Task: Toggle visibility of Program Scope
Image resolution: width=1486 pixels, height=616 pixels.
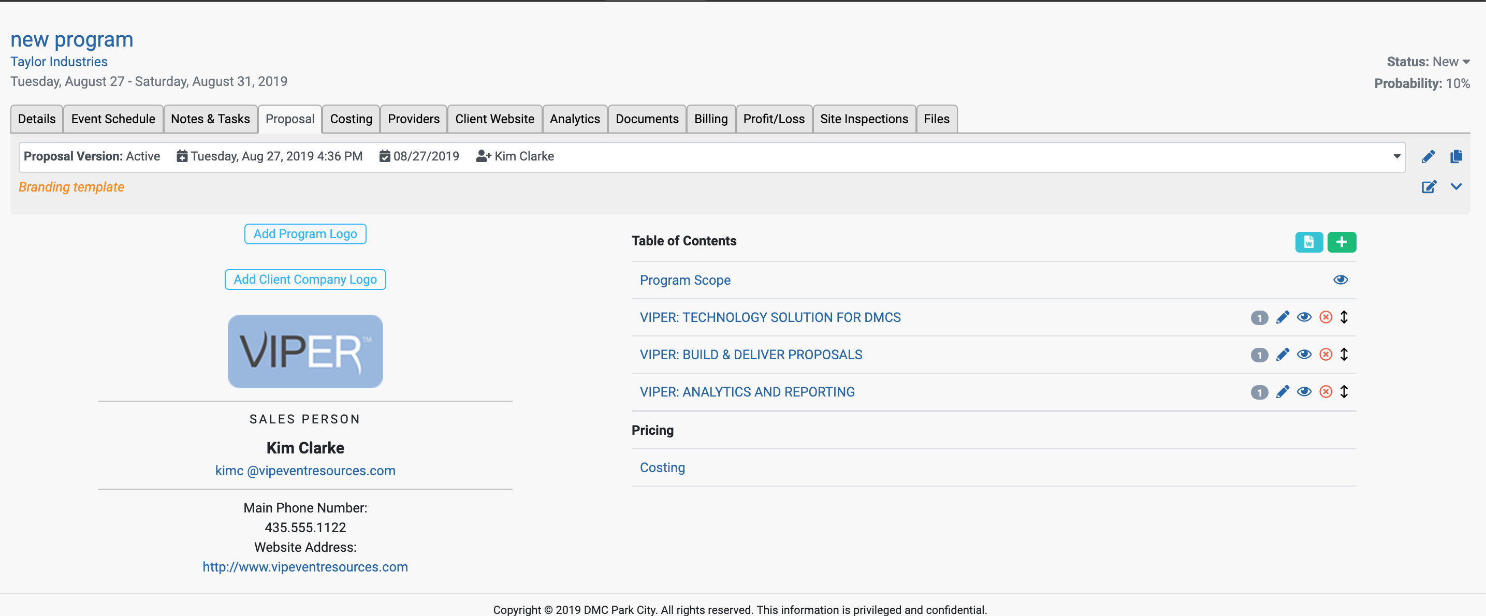Action: tap(1340, 280)
